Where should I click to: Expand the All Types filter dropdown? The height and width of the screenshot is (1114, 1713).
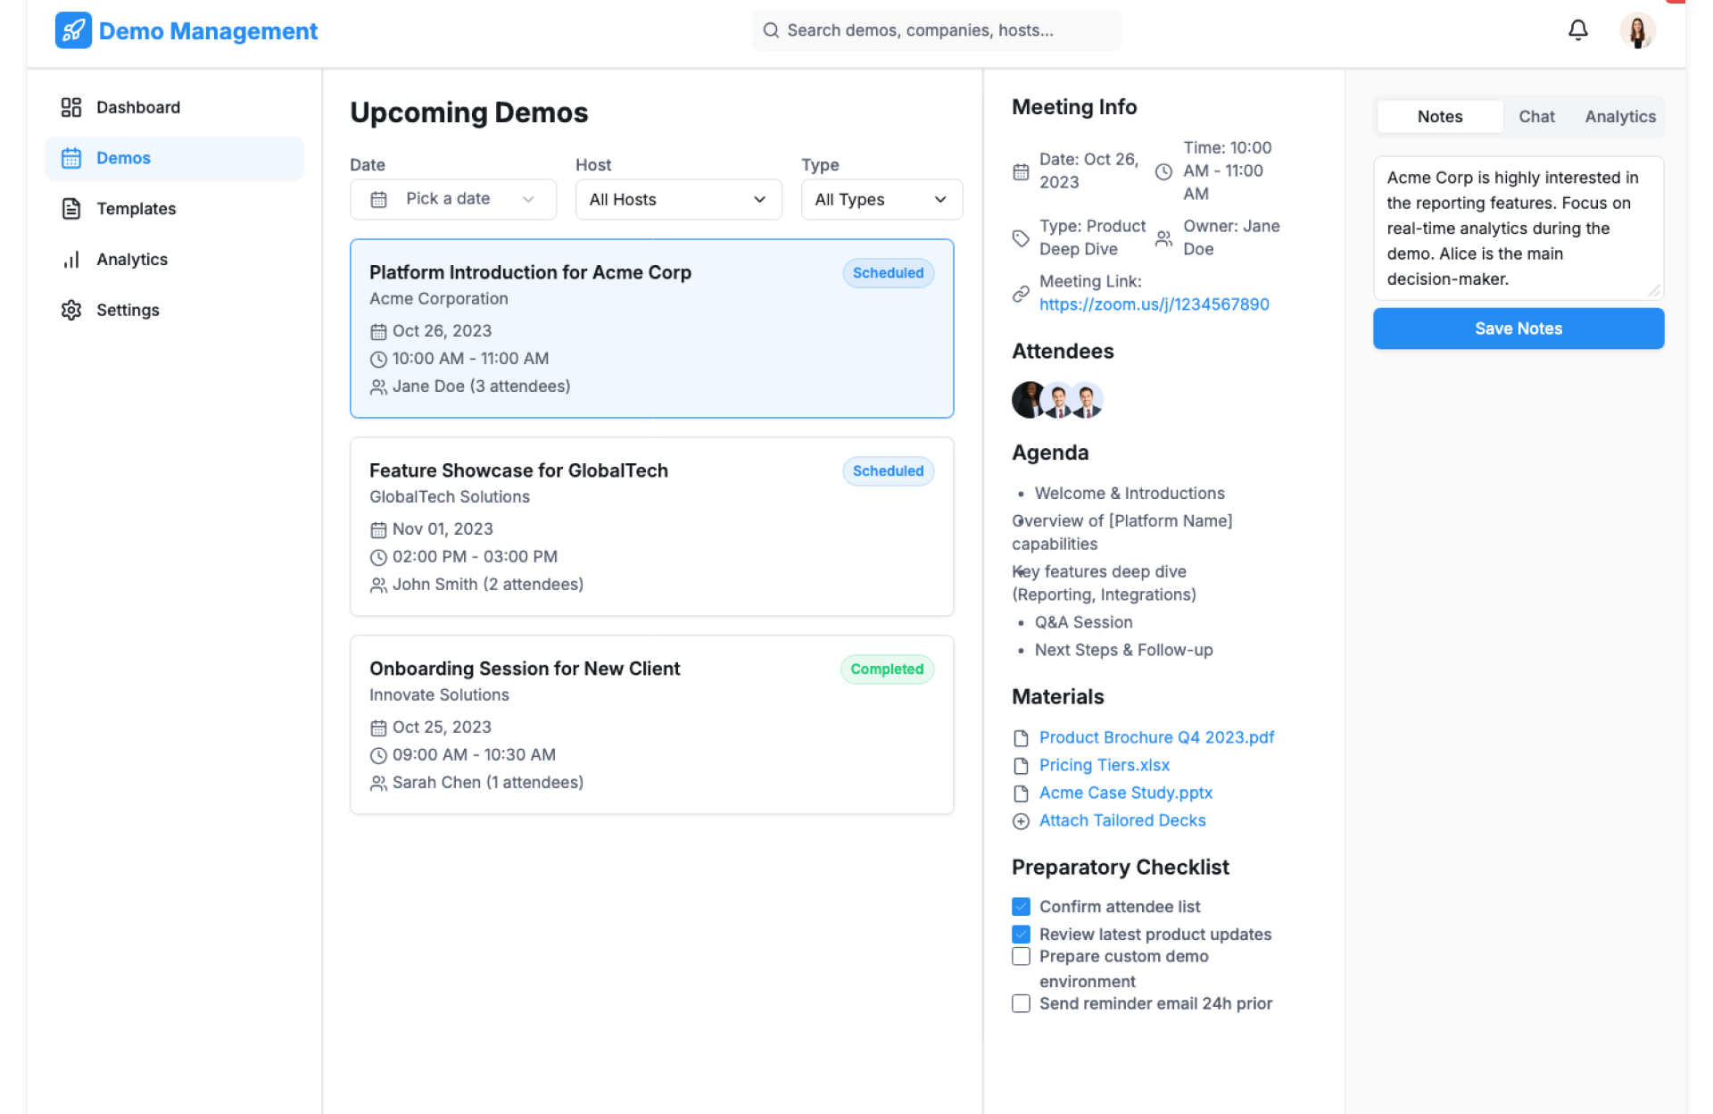[881, 199]
